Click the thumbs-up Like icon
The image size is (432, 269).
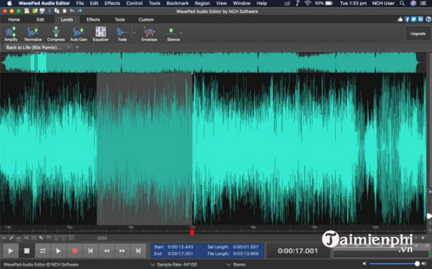(x=400, y=19)
